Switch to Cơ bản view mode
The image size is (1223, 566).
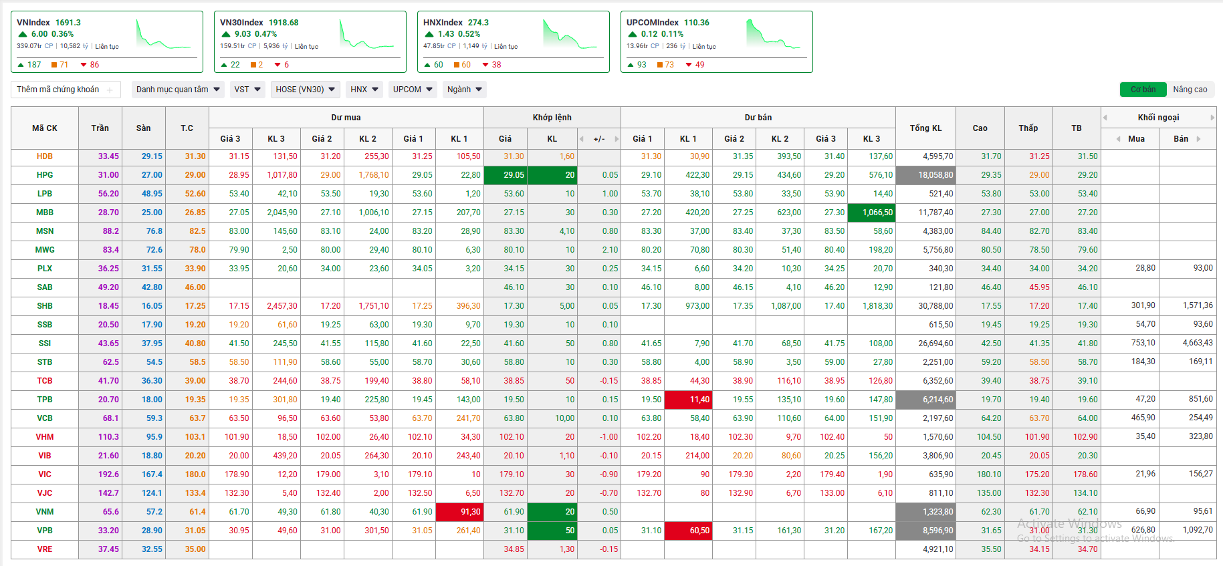[x=1143, y=90]
